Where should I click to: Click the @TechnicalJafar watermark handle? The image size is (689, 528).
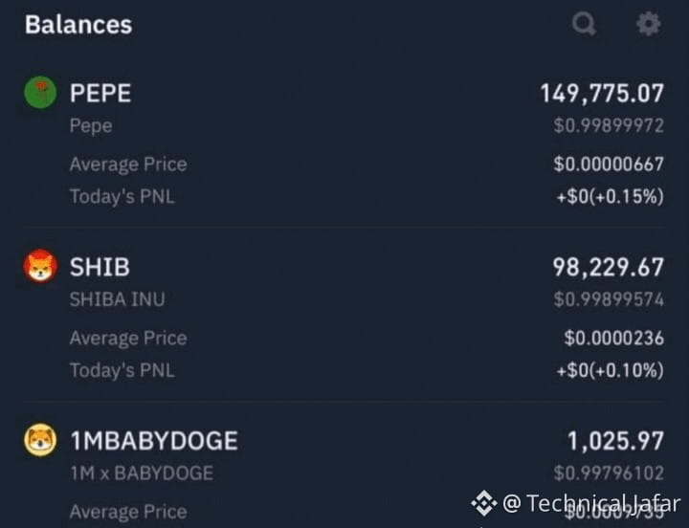click(x=591, y=503)
